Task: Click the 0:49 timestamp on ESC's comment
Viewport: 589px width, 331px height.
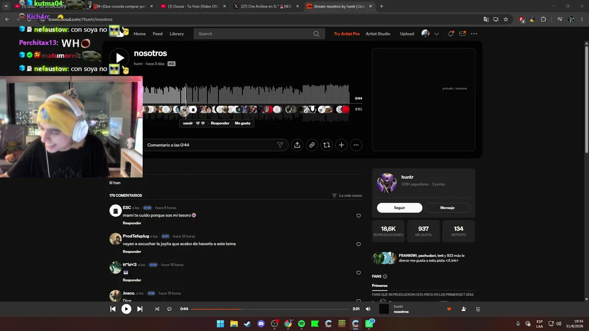Action: point(147,208)
